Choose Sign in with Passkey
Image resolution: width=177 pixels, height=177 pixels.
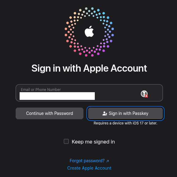[125, 113]
